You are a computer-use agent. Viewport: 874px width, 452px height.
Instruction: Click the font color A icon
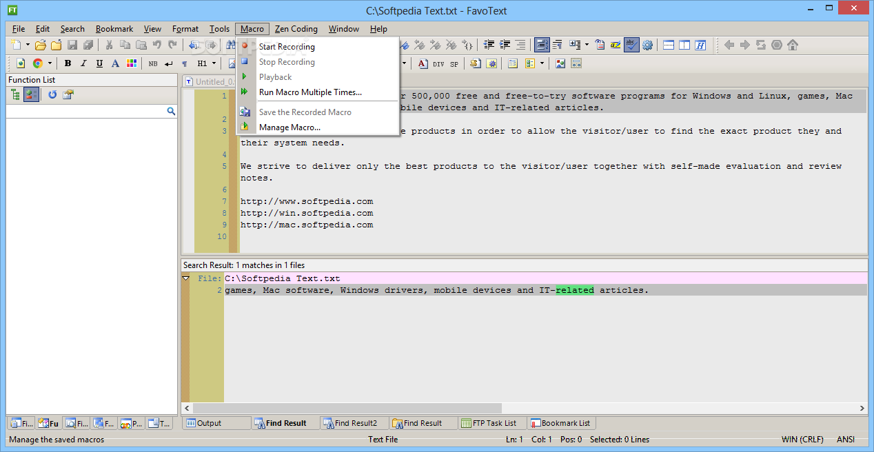(115, 63)
